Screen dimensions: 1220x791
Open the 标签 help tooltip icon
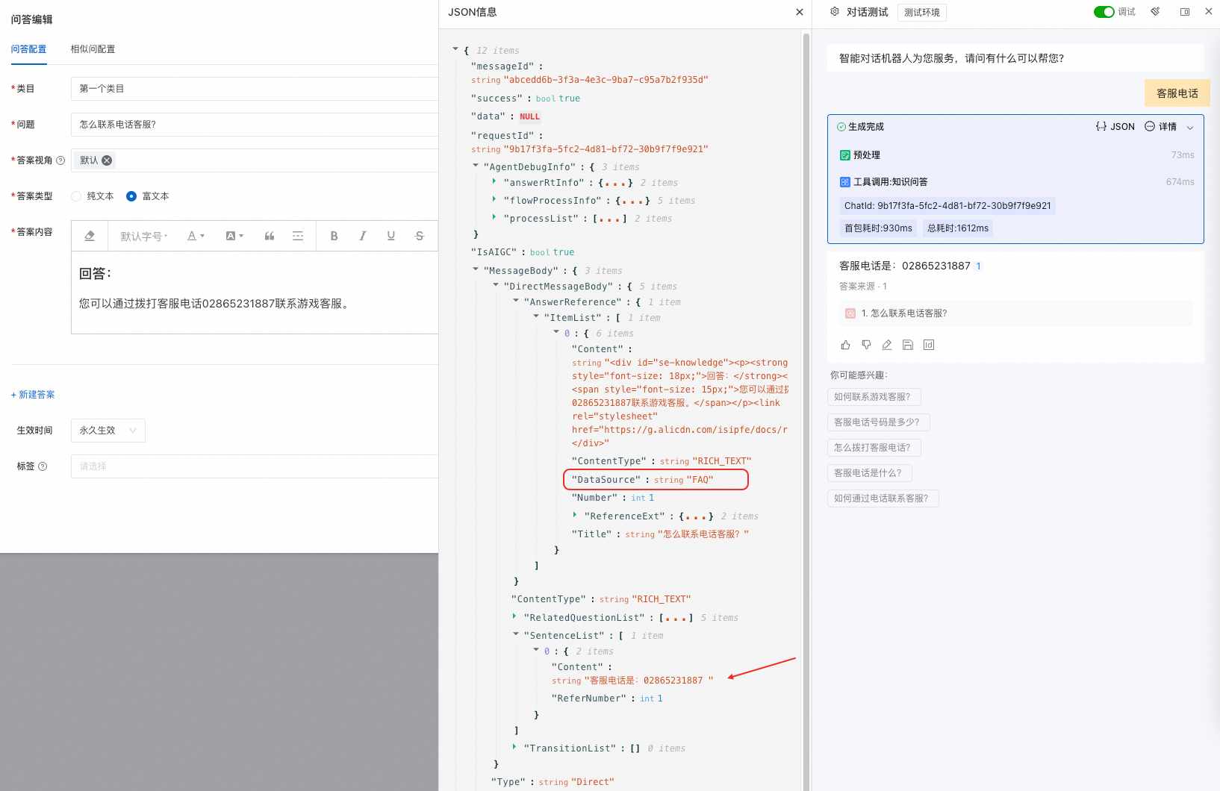43,466
